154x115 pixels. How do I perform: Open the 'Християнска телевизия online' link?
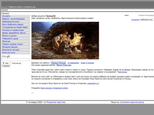(54, 88)
